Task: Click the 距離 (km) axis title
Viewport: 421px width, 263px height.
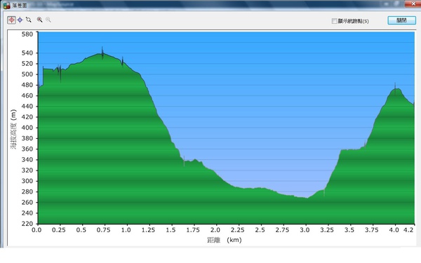Action: (x=225, y=240)
